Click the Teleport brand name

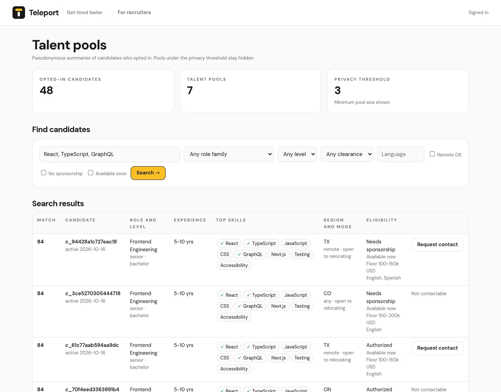[44, 13]
